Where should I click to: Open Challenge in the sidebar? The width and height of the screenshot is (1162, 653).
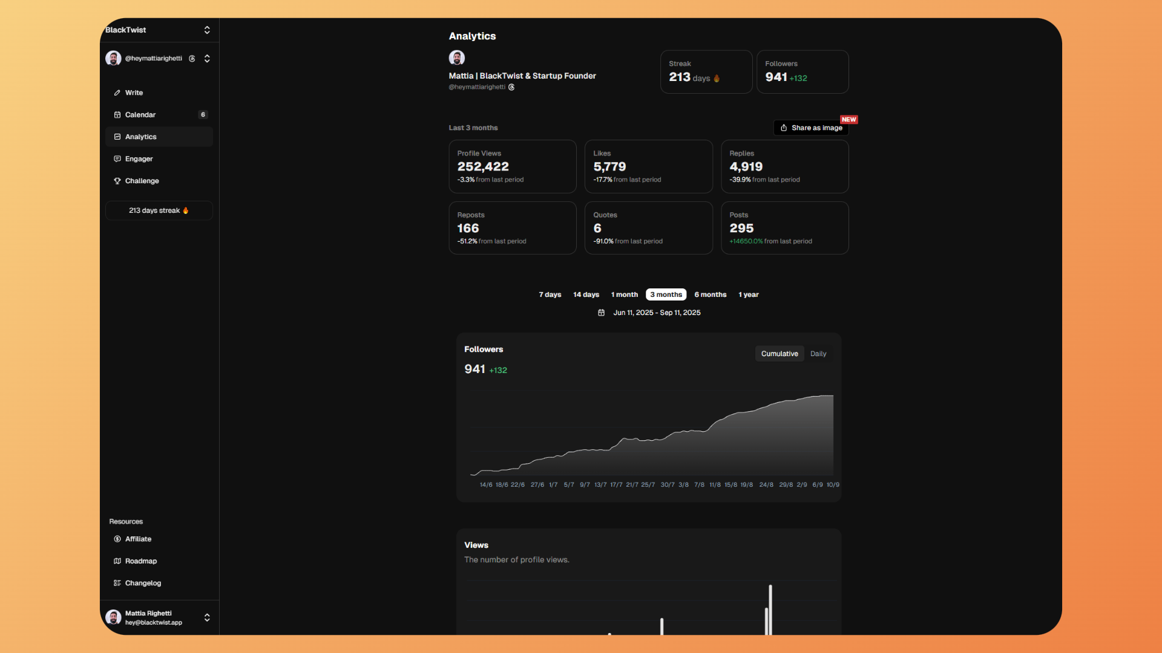tap(159, 181)
